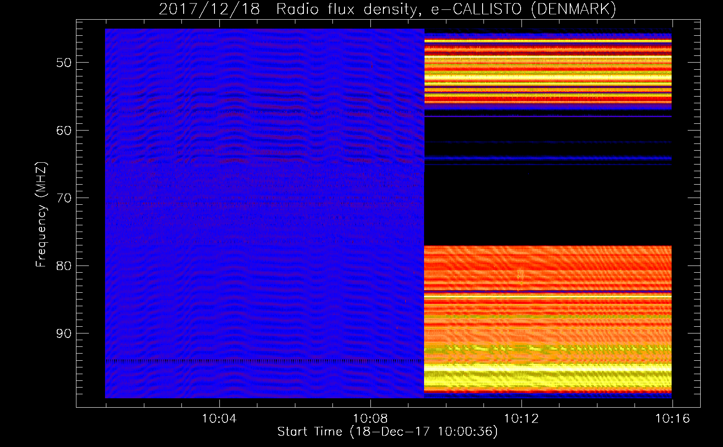Click the '90' frequency tick label
Viewport: 723px width, 447px height.
(x=64, y=333)
